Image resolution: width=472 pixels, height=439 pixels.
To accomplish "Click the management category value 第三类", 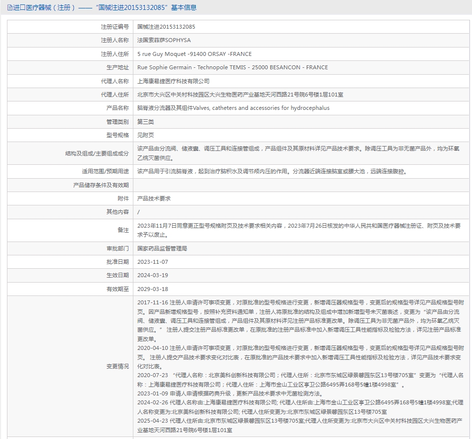I will (145, 122).
